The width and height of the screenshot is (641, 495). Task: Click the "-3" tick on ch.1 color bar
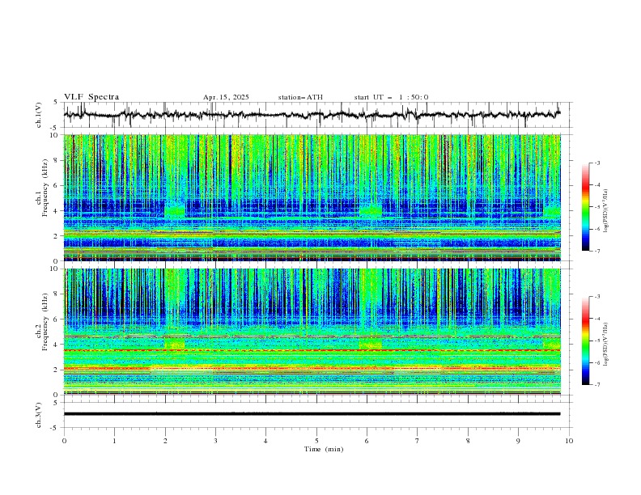coord(596,163)
